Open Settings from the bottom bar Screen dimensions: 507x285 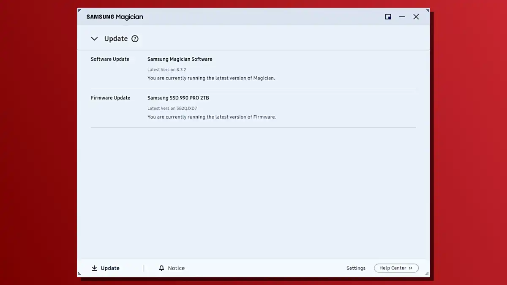point(356,268)
